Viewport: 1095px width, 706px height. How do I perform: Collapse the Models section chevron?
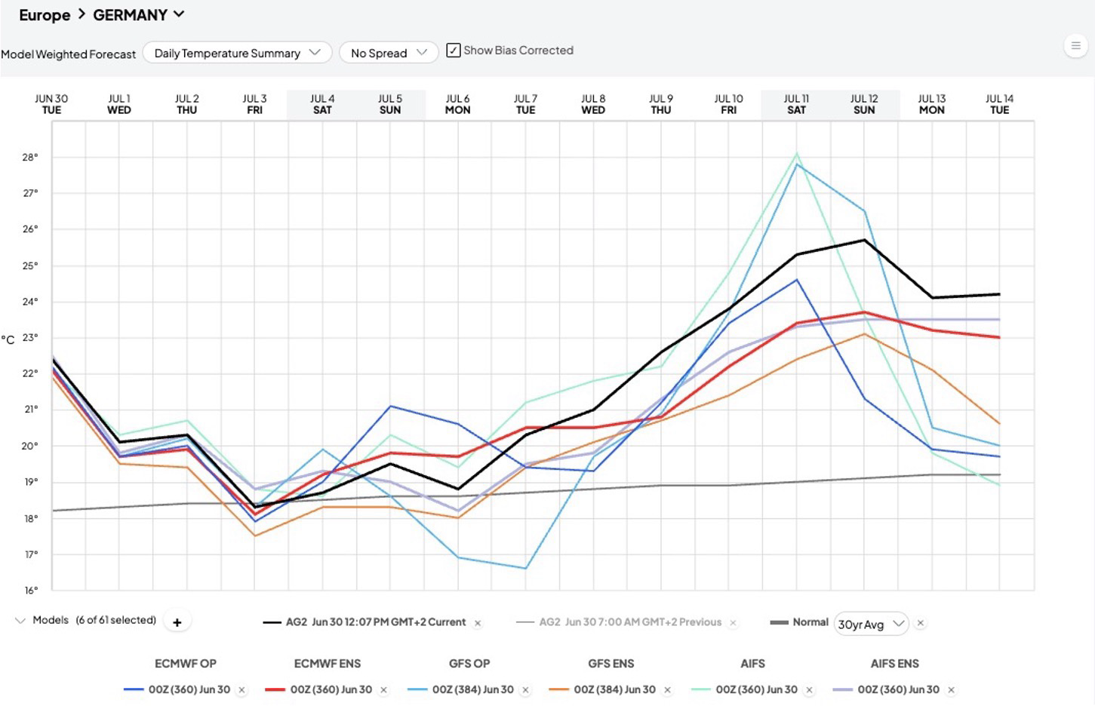click(x=20, y=621)
